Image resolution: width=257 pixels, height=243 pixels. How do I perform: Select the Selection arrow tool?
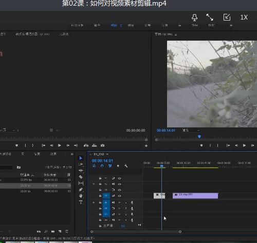(81, 158)
